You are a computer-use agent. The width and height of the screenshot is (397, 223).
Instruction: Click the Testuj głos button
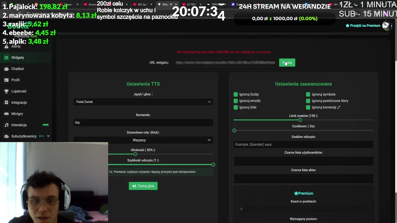click(x=143, y=186)
